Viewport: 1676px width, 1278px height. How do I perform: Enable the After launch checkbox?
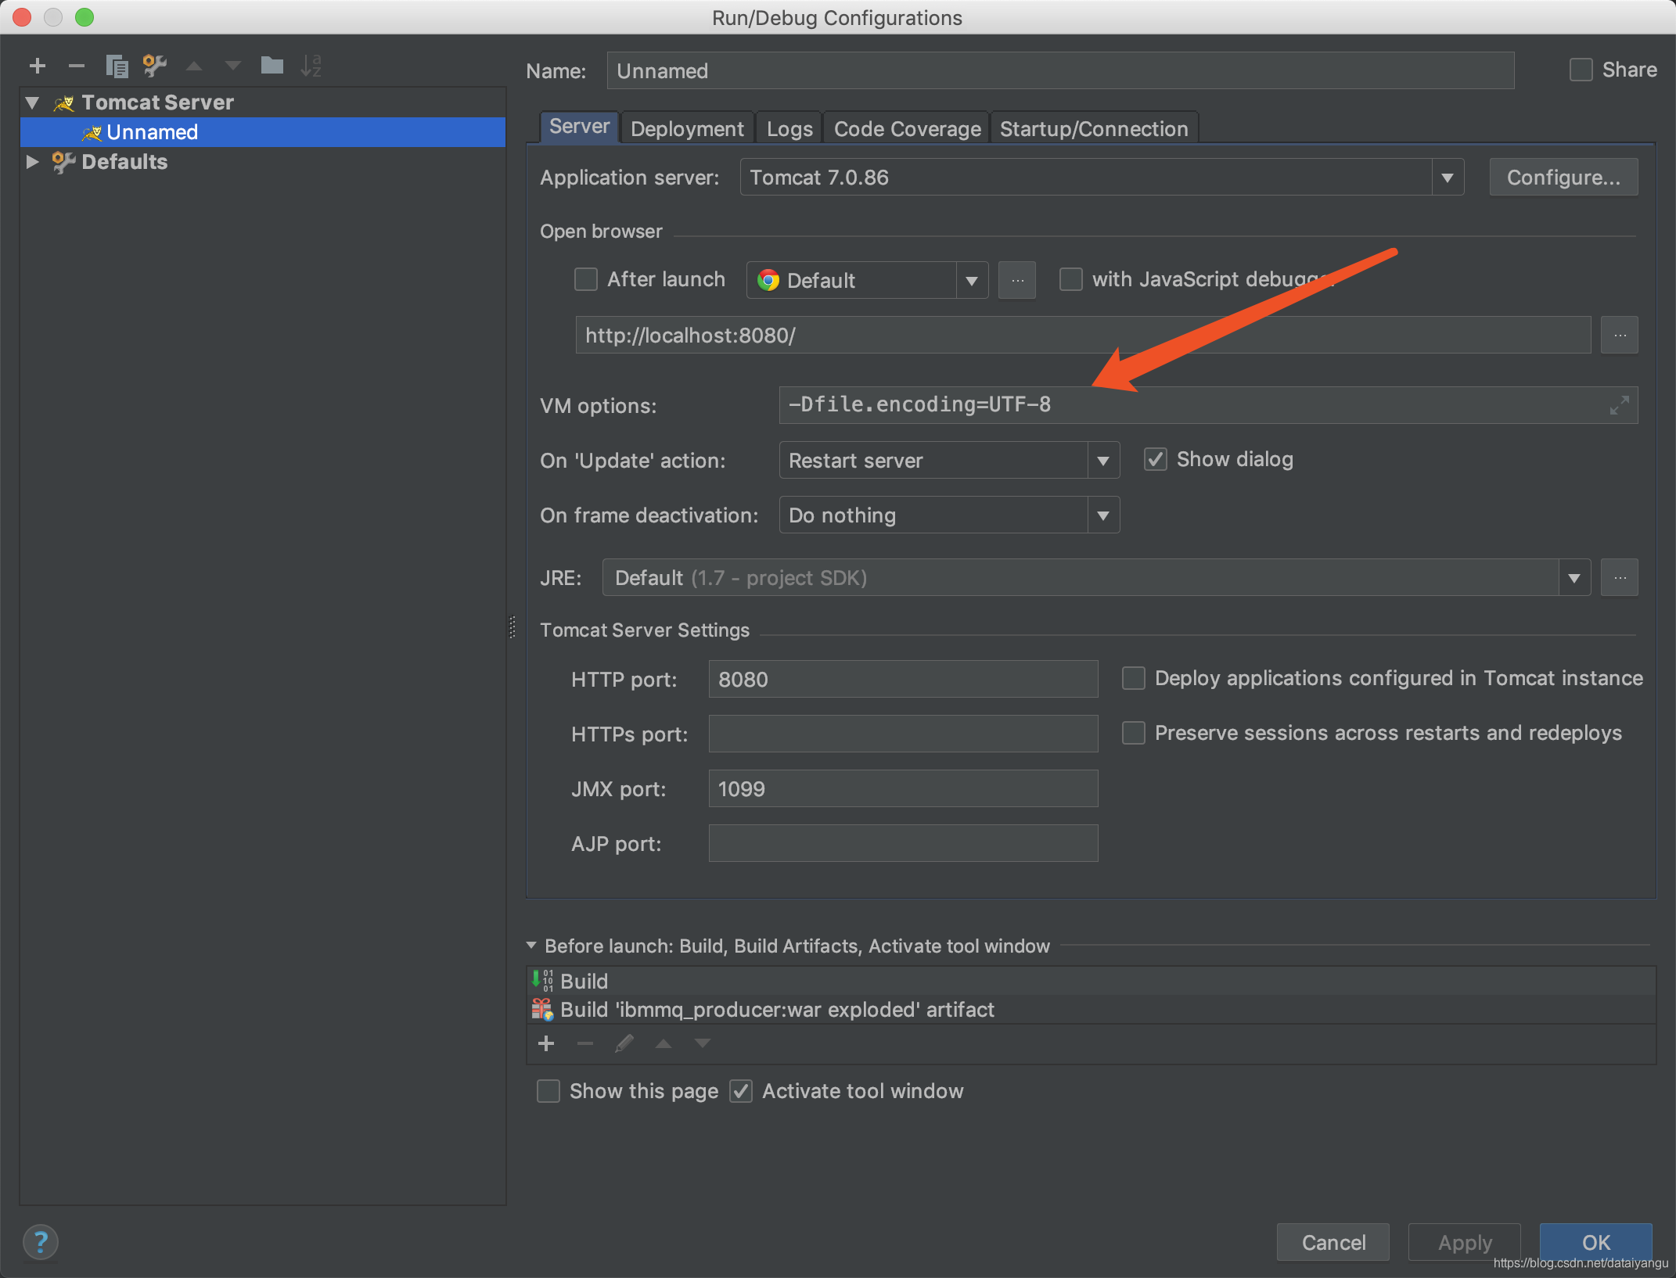click(586, 279)
